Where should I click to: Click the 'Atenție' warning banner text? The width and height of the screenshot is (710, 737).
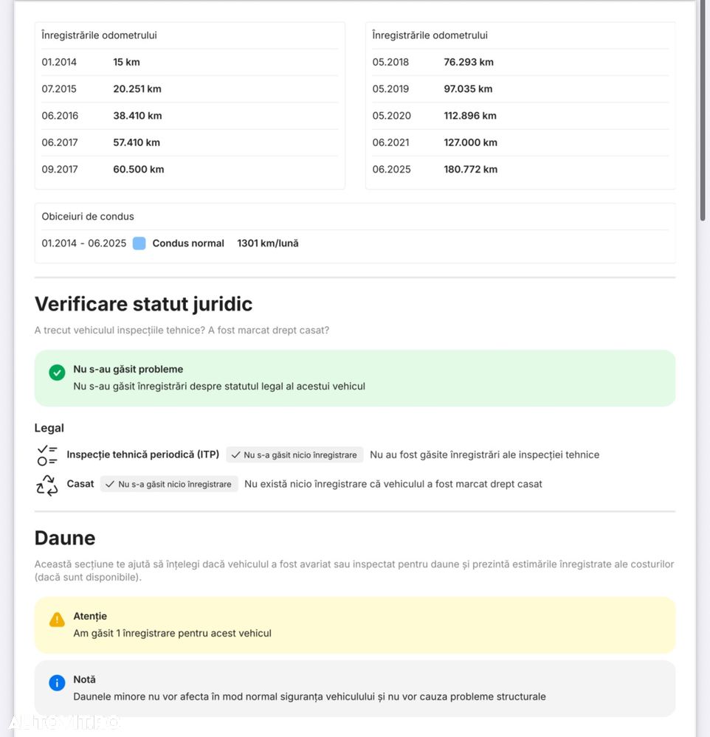point(90,616)
